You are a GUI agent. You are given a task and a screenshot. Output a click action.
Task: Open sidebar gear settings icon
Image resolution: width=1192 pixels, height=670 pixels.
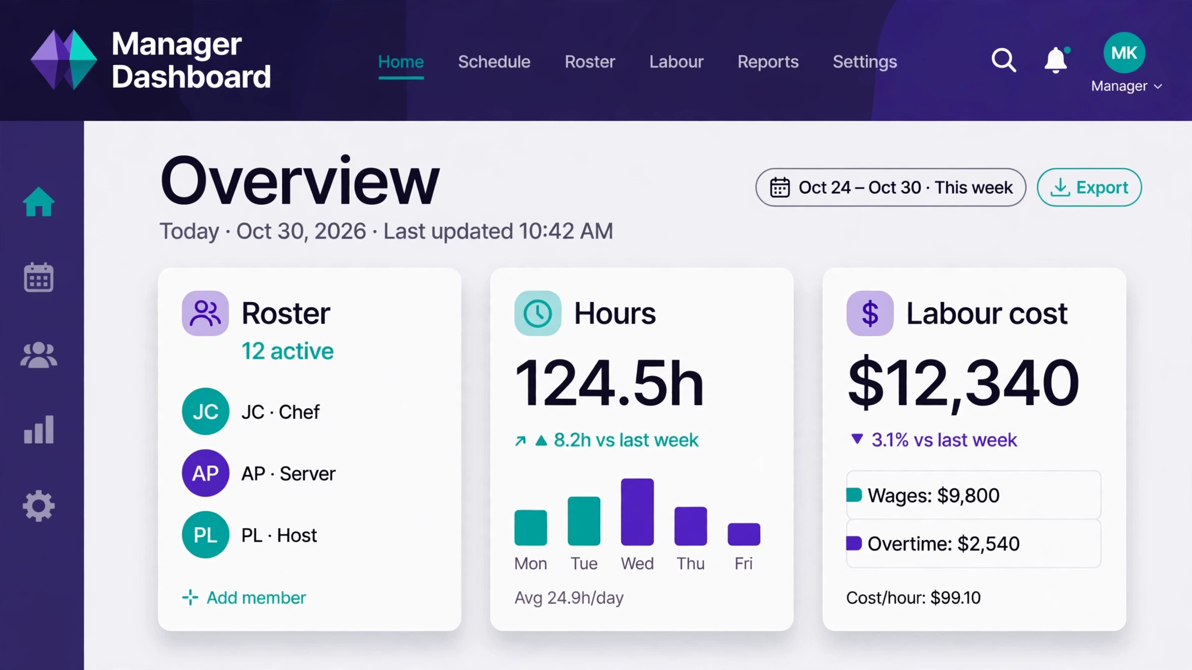tap(39, 506)
